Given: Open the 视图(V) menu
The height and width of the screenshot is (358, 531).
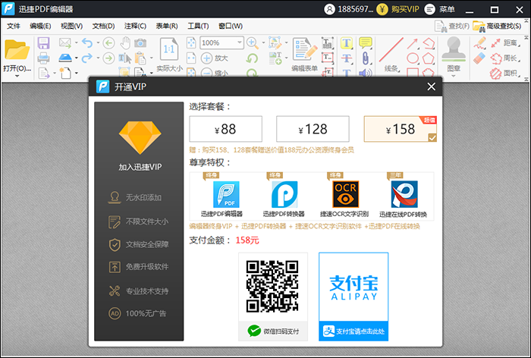Looking at the screenshot, I should click(x=72, y=26).
